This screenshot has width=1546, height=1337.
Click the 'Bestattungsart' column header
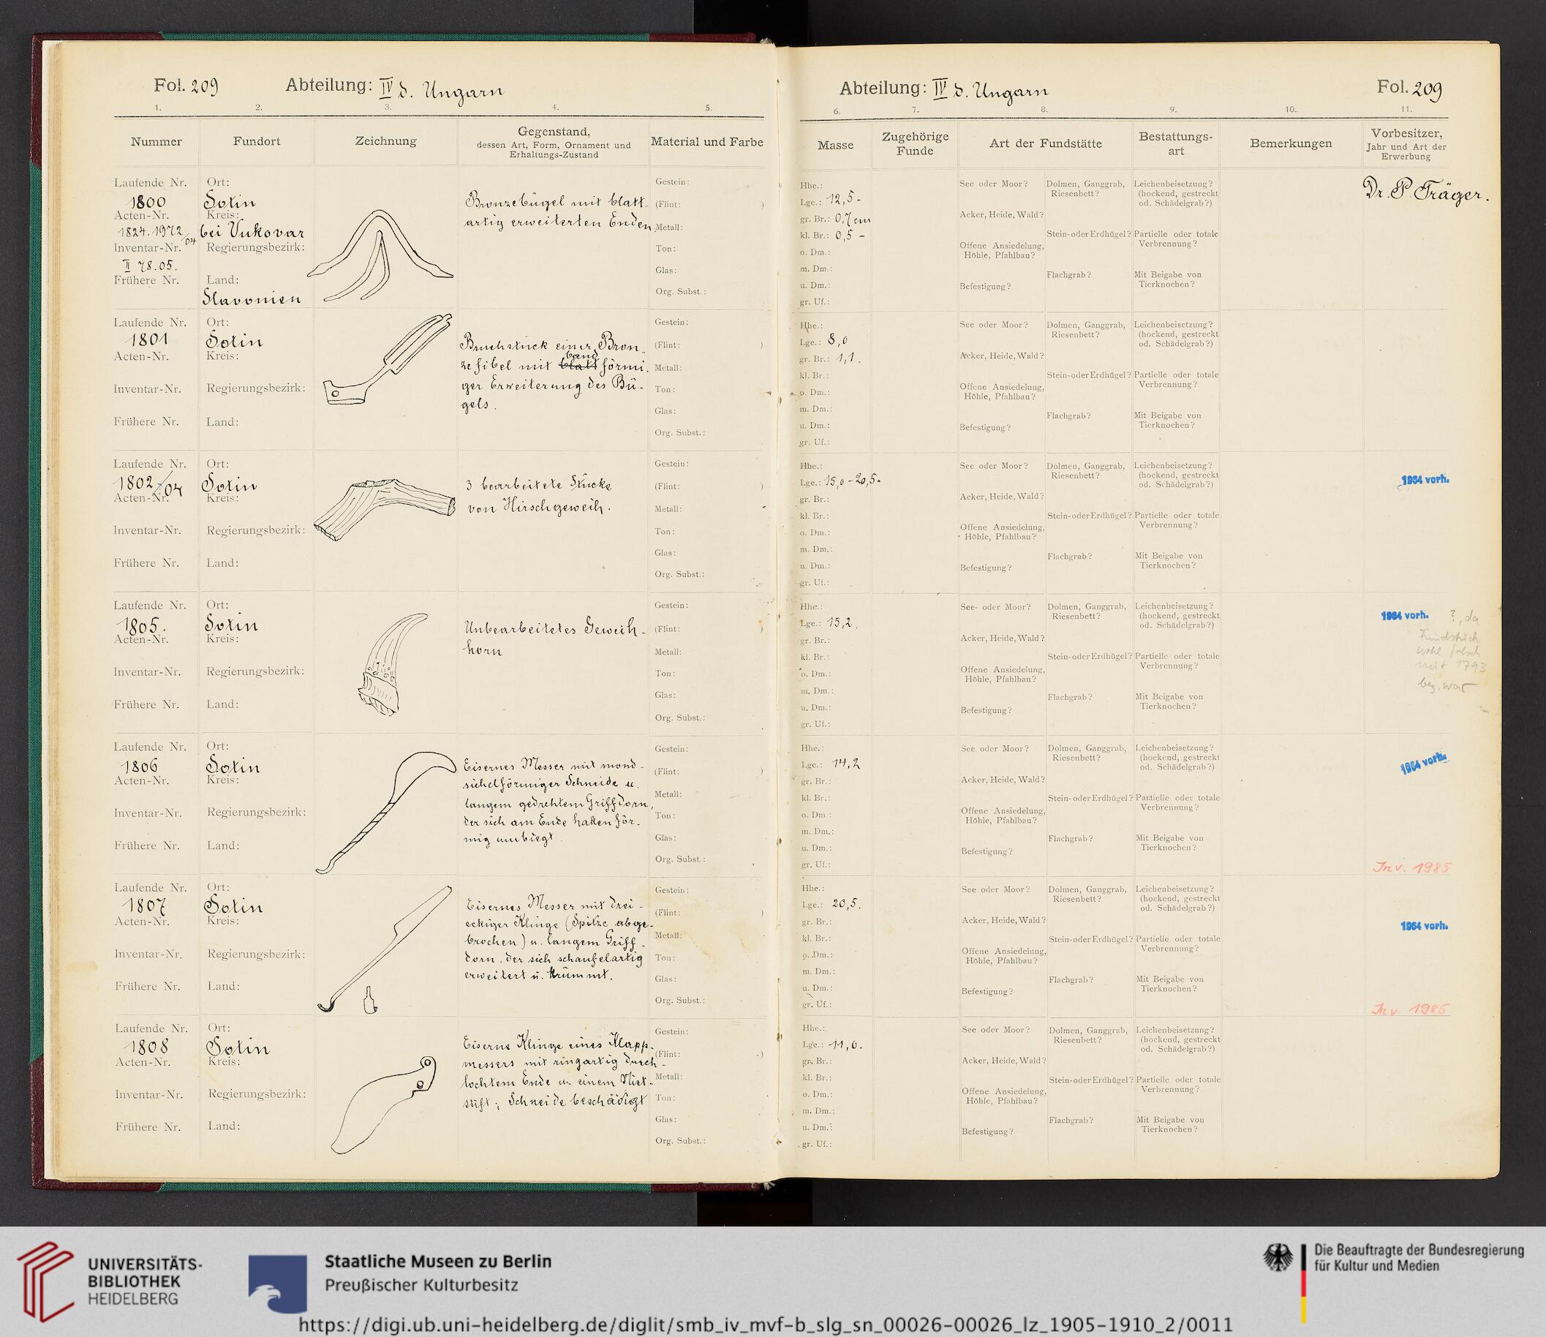(1176, 143)
